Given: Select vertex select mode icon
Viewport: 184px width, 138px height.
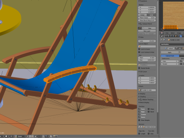Looking at the screenshot, I should (28, 136).
